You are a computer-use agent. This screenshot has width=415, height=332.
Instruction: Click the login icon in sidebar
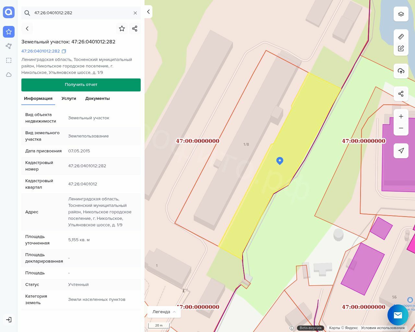click(x=9, y=320)
